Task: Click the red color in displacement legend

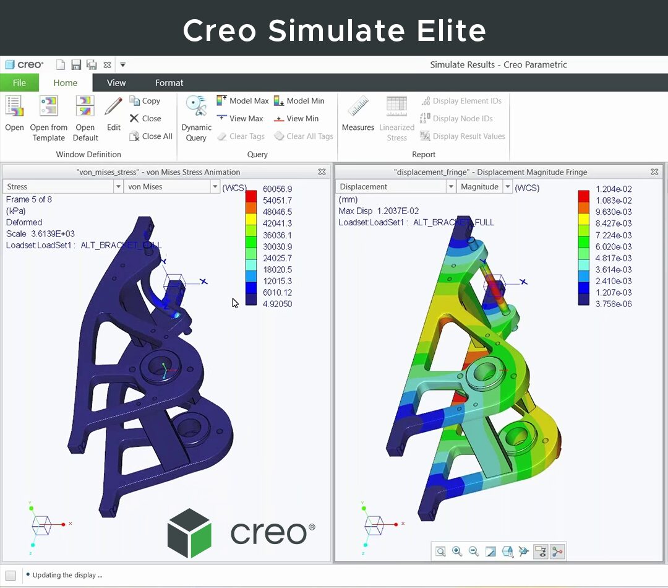Action: click(x=583, y=196)
